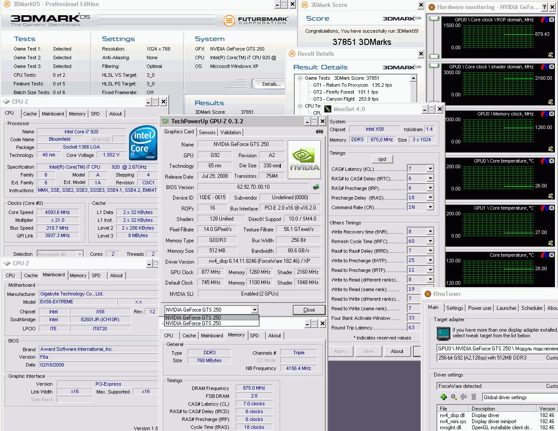Open the Memory tab in CPU-Z Mainboard window
Image resolution: width=558 pixels, height=431 pixels.
[78, 275]
